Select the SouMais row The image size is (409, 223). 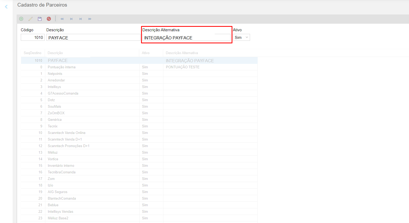pos(139,106)
